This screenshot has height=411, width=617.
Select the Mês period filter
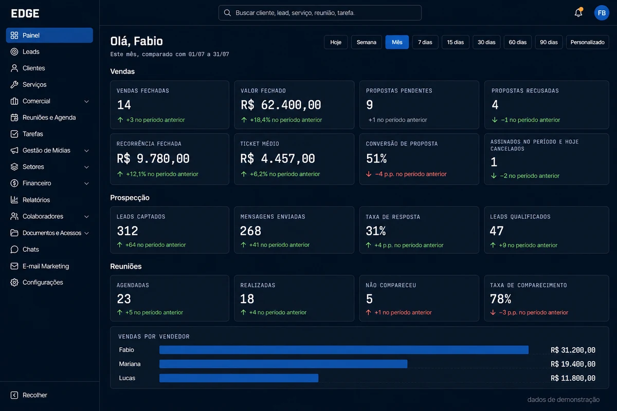coord(397,42)
